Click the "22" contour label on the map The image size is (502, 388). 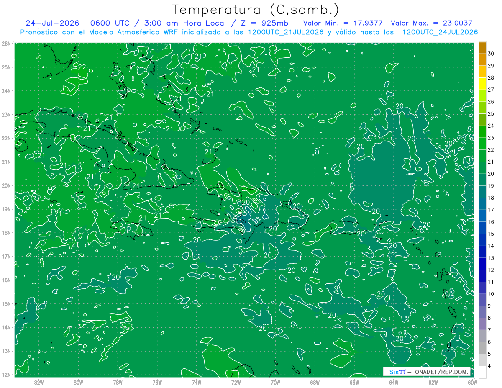coord(82,67)
